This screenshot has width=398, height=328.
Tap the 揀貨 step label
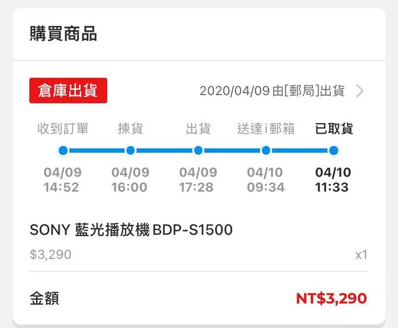pos(131,129)
